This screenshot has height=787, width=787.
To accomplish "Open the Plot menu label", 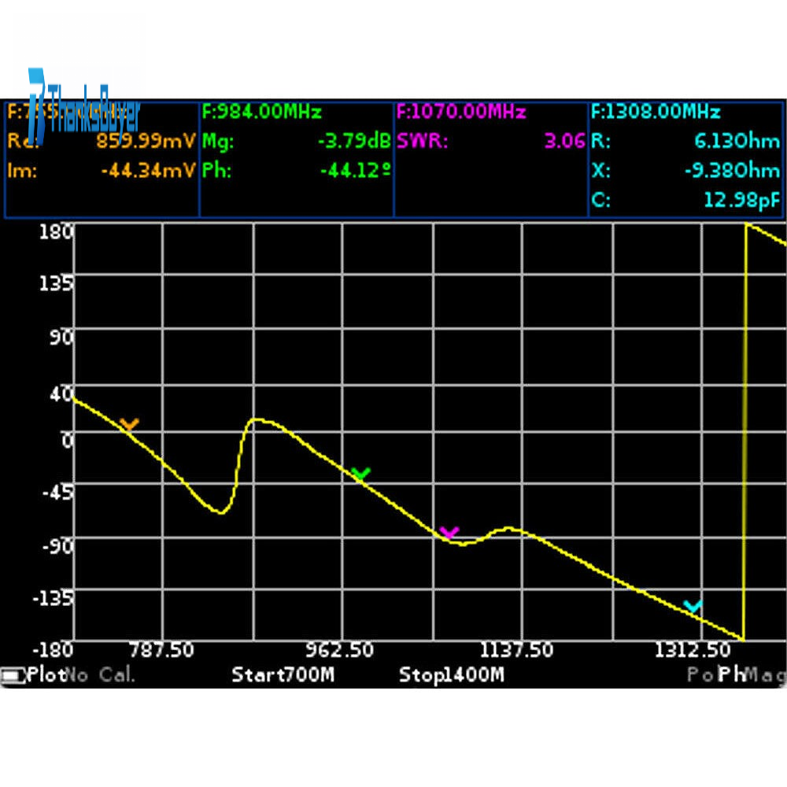I will pyautogui.click(x=44, y=674).
